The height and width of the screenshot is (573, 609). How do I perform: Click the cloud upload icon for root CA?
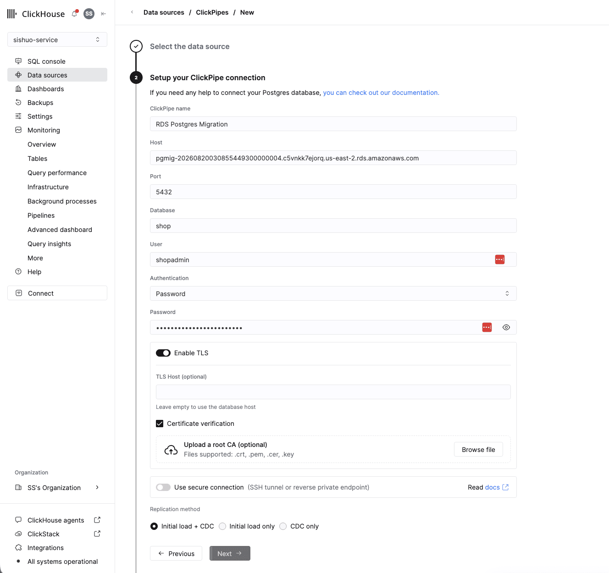[171, 450]
